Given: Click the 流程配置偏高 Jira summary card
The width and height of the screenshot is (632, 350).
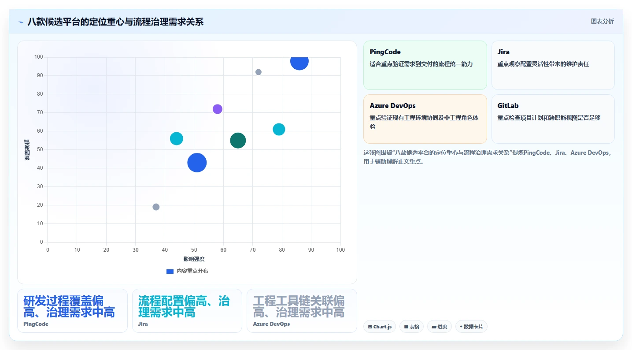Looking at the screenshot, I should point(187,311).
